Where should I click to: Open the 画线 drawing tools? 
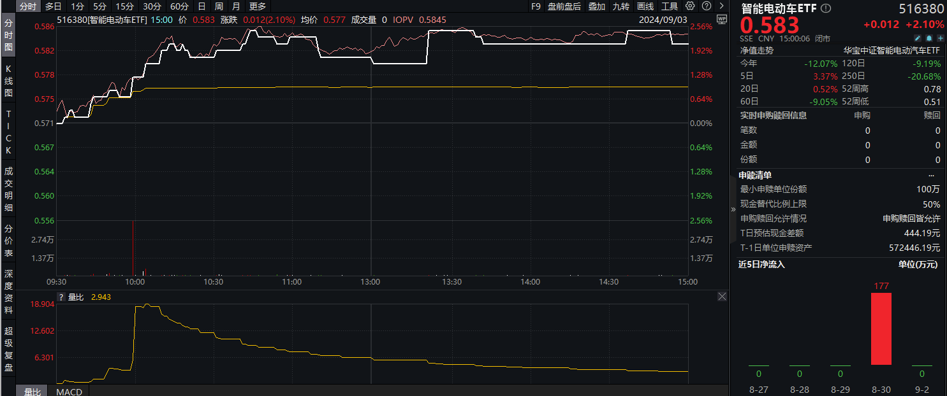(645, 6)
